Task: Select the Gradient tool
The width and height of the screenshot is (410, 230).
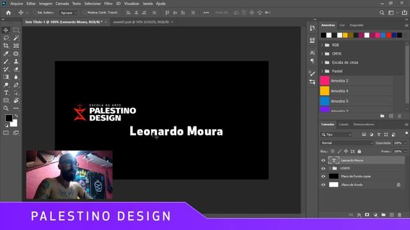Action: click(6, 77)
